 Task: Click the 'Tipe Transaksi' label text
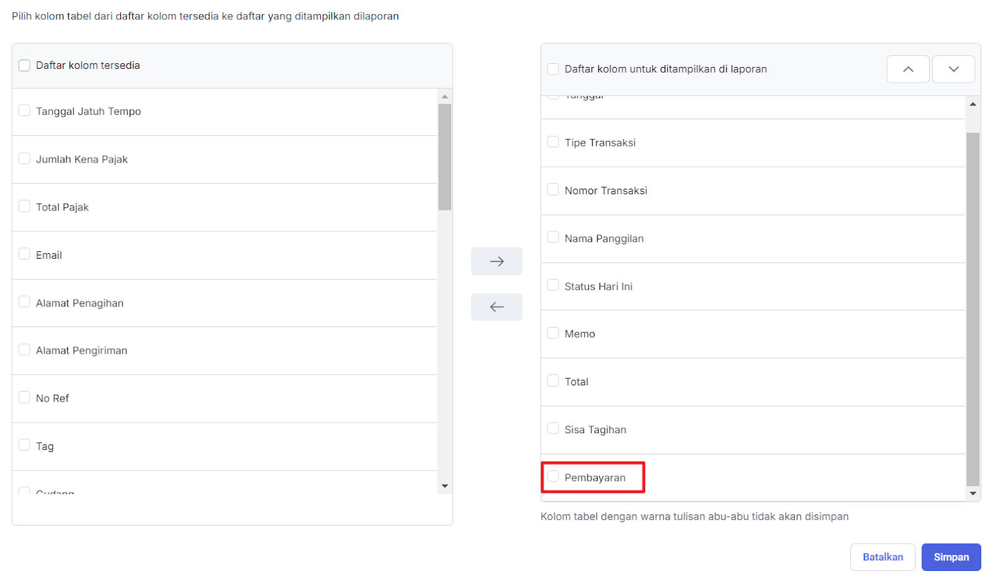(x=600, y=143)
